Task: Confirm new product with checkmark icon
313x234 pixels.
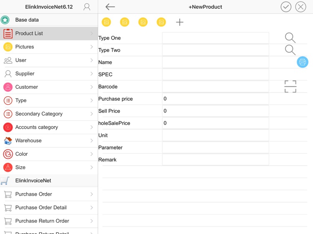Action: point(286,7)
